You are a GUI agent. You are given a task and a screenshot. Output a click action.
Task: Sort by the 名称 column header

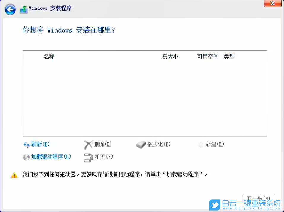click(x=49, y=57)
